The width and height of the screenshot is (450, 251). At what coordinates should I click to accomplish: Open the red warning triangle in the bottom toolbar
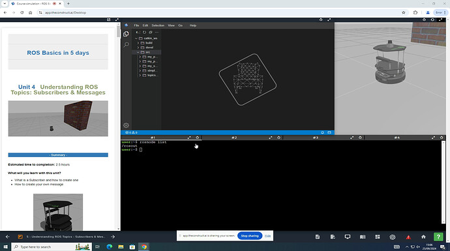(408, 237)
